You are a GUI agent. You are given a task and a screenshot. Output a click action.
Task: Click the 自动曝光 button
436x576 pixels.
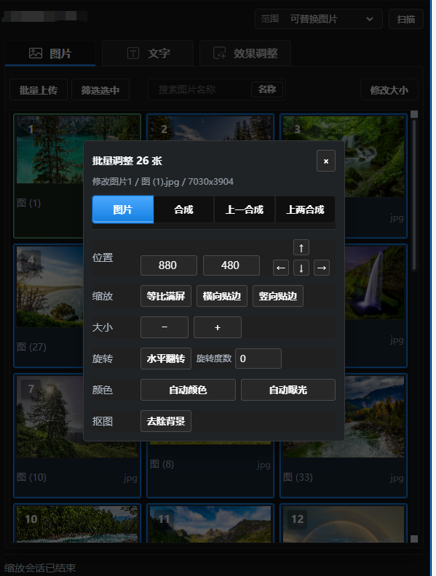point(288,390)
